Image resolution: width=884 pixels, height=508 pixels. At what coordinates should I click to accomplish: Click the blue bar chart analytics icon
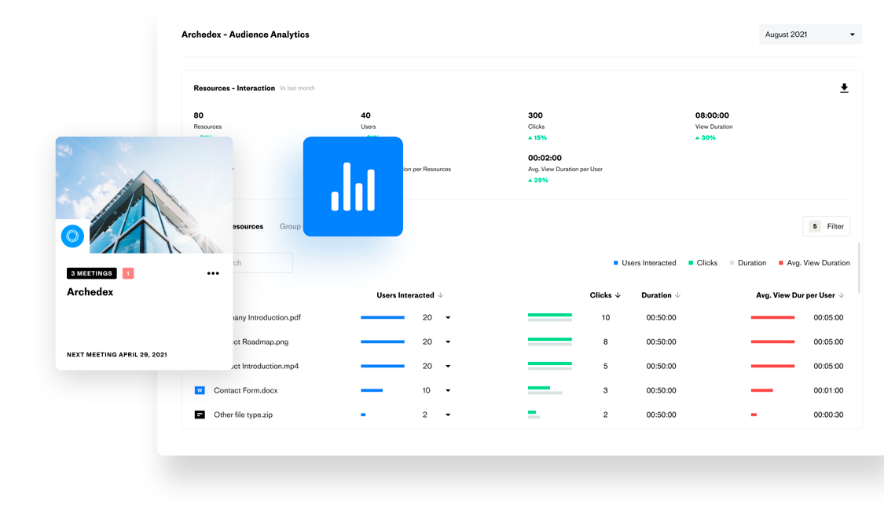[x=353, y=186]
